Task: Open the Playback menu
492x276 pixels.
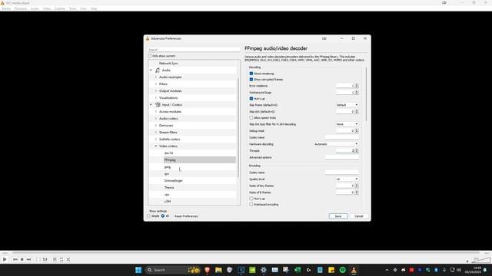Action: [x=21, y=8]
